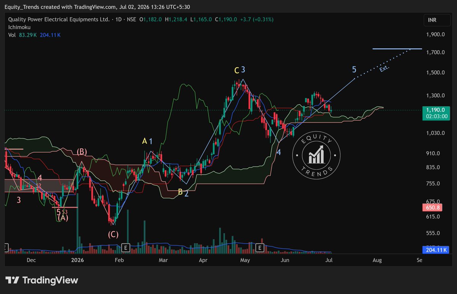Select the yellow A wave label
457x294 pixels.
click(x=144, y=141)
